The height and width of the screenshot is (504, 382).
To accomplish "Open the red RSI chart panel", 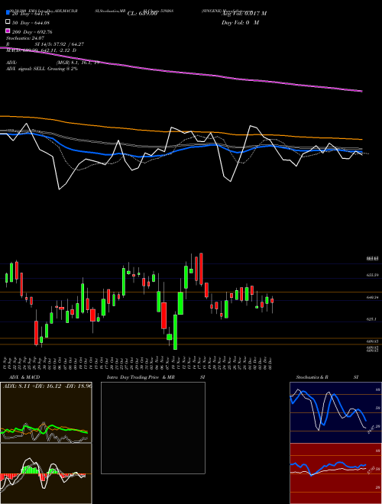I will (x=335, y=473).
